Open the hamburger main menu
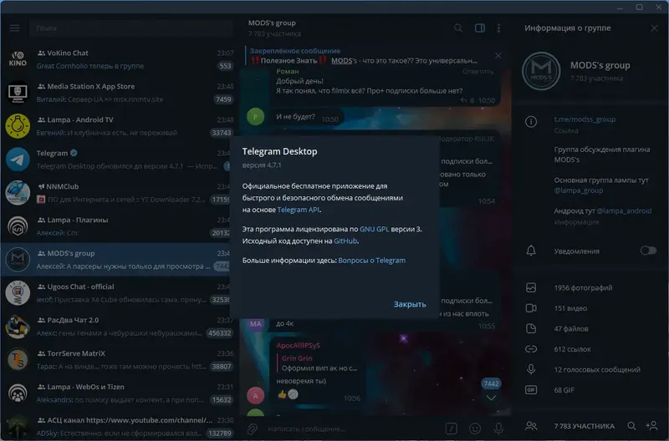 (x=14, y=28)
